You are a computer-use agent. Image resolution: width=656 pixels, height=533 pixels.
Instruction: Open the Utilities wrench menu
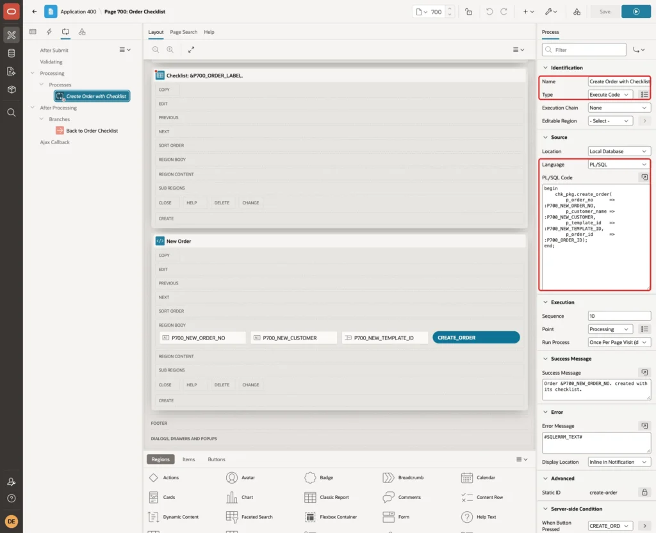click(551, 12)
